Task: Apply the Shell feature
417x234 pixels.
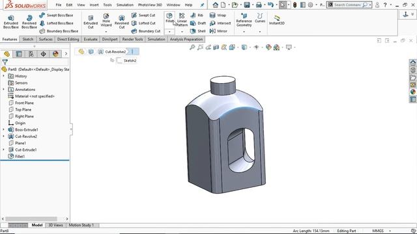Action: [198, 31]
